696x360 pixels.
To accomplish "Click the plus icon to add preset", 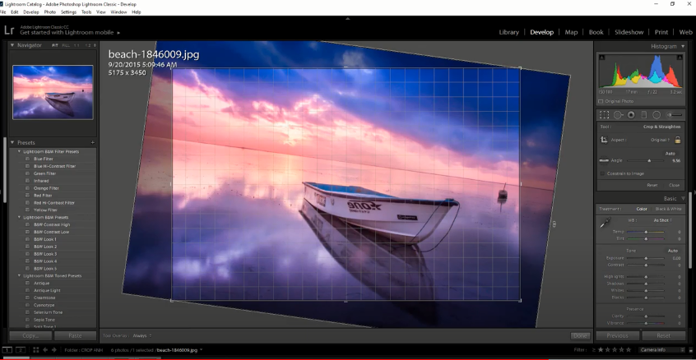I will [x=92, y=142].
